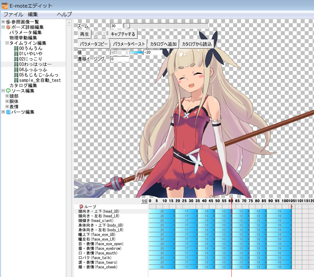
Task: Click film icon of 04ふっふっふ timeline
Action: [x=16, y=70]
